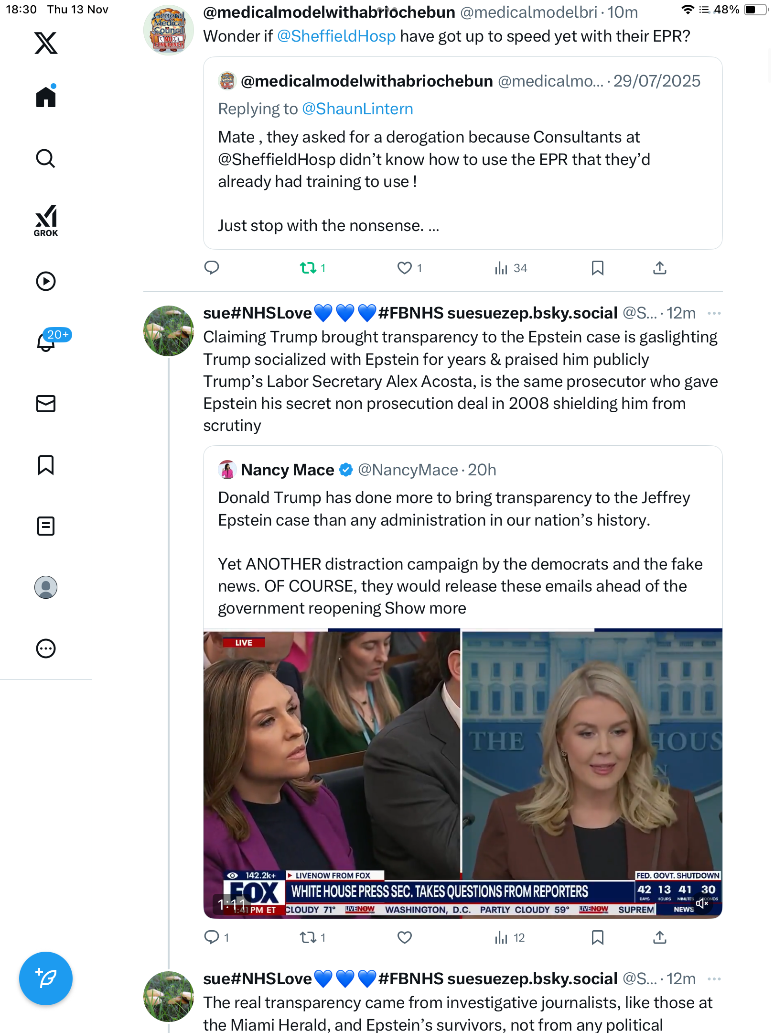Open direct messages envelope icon

46,404
